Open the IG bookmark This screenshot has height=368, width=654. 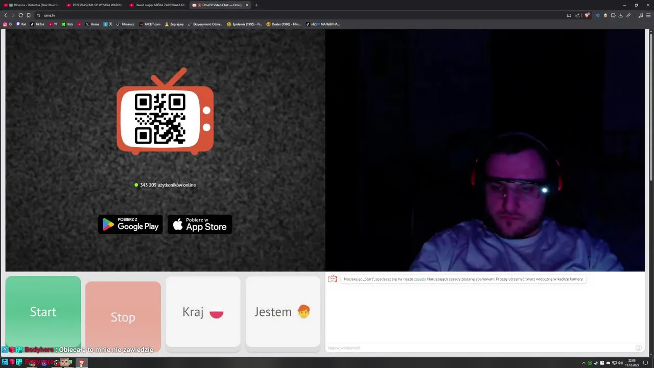coord(8,24)
